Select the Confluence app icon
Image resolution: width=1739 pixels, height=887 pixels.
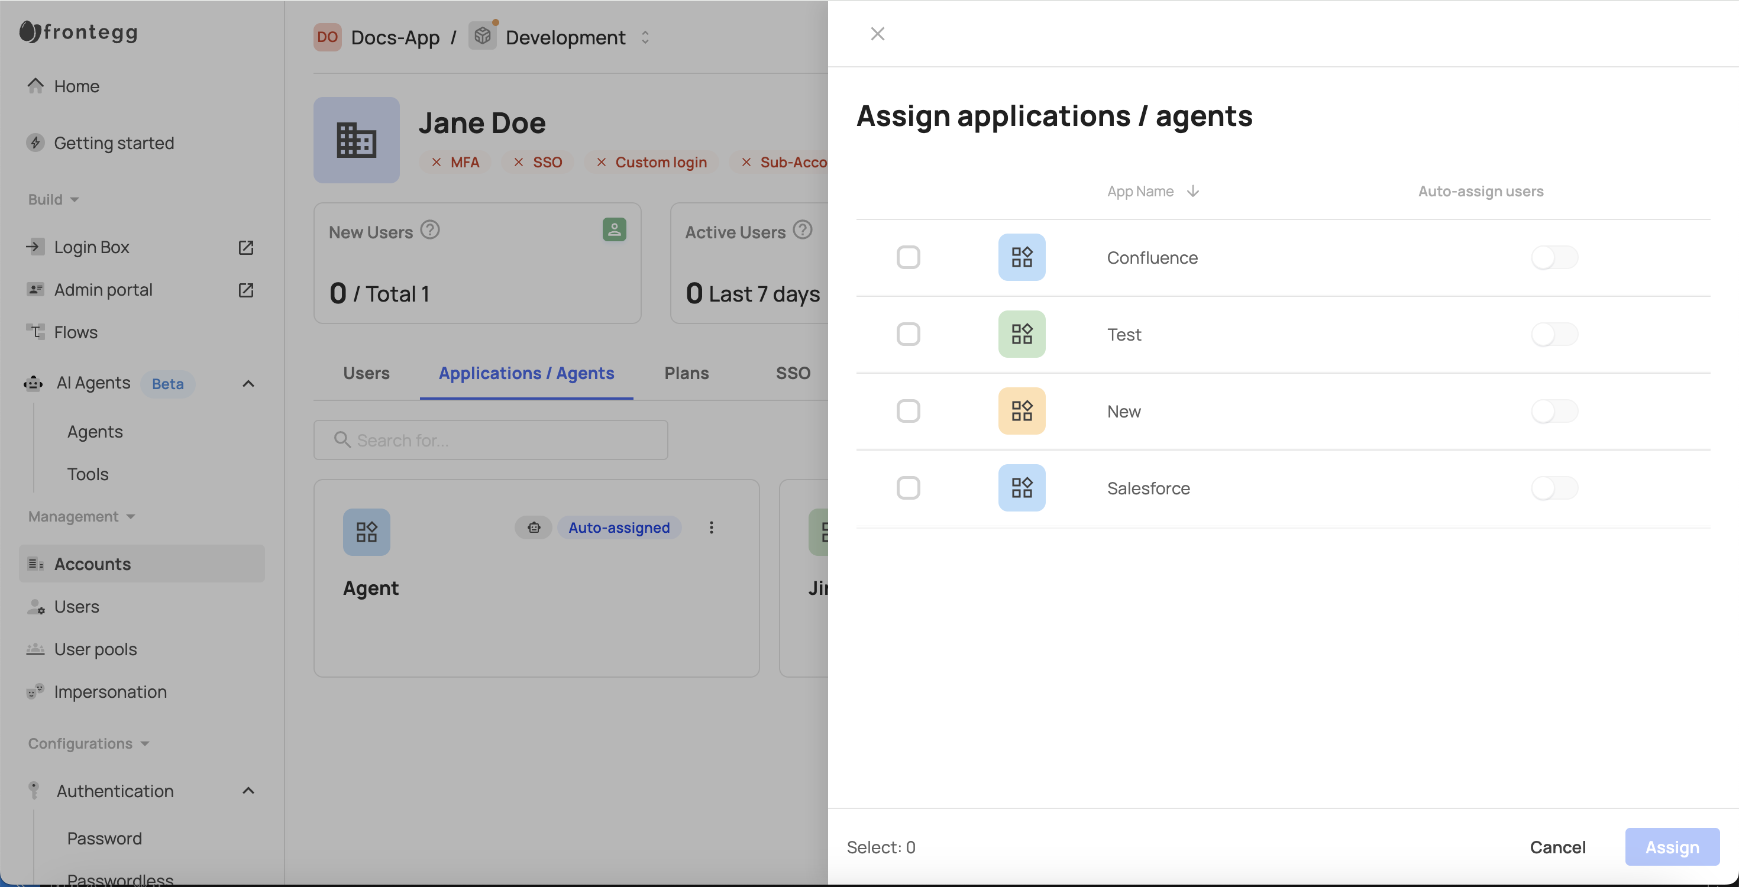pos(1022,257)
